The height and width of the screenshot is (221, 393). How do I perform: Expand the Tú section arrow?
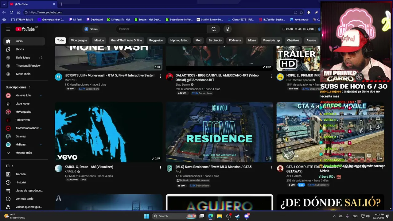point(13,166)
